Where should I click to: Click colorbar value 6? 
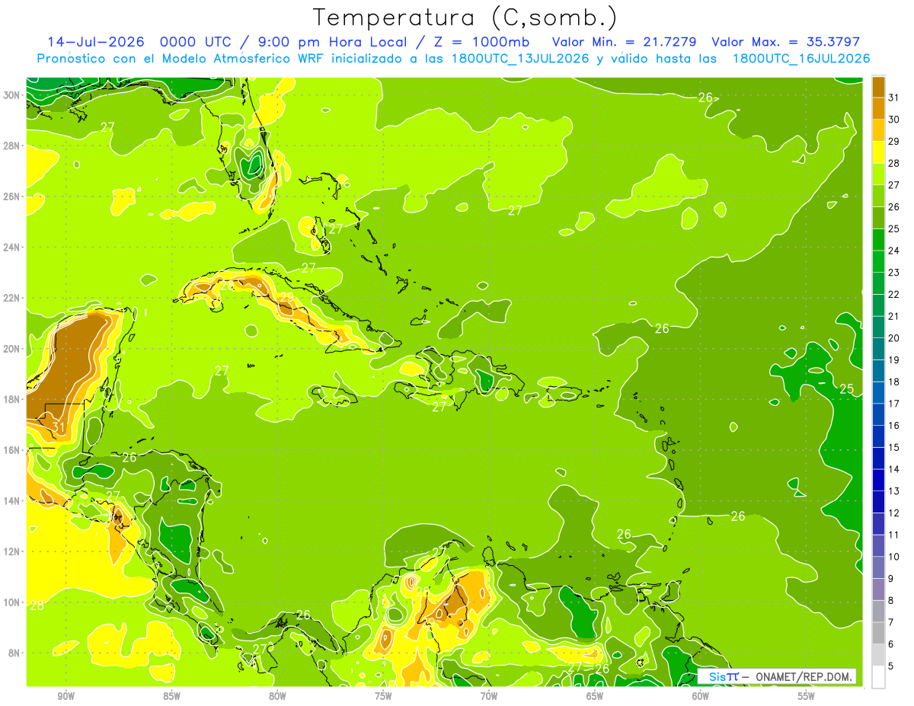click(890, 644)
